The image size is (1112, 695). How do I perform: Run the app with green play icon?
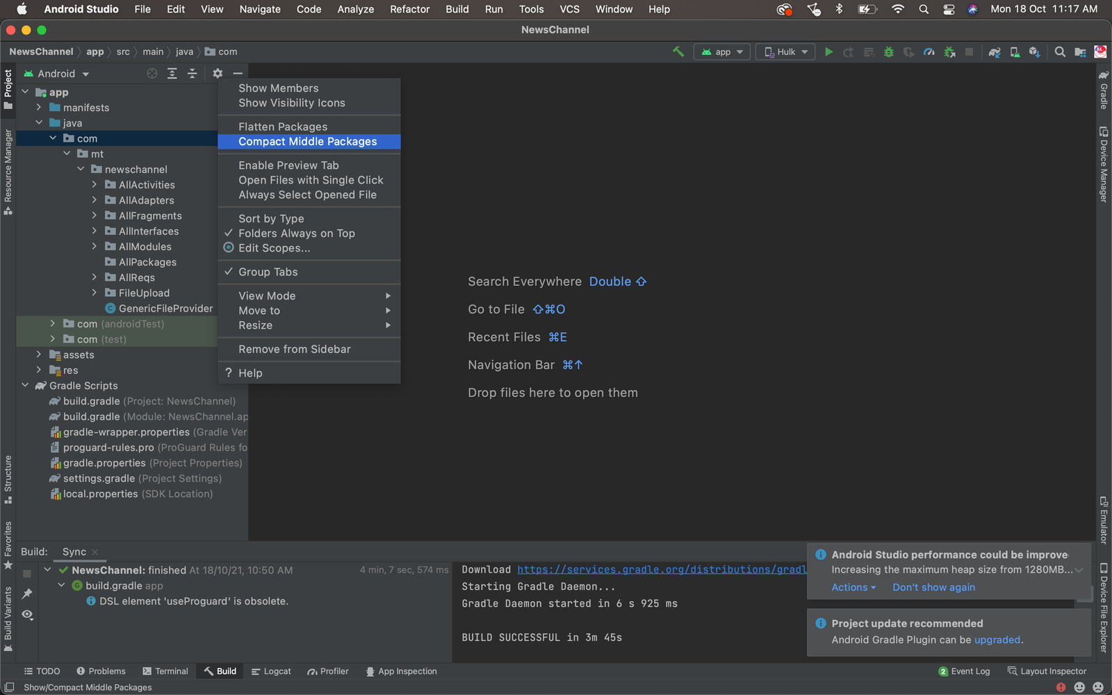click(x=828, y=52)
